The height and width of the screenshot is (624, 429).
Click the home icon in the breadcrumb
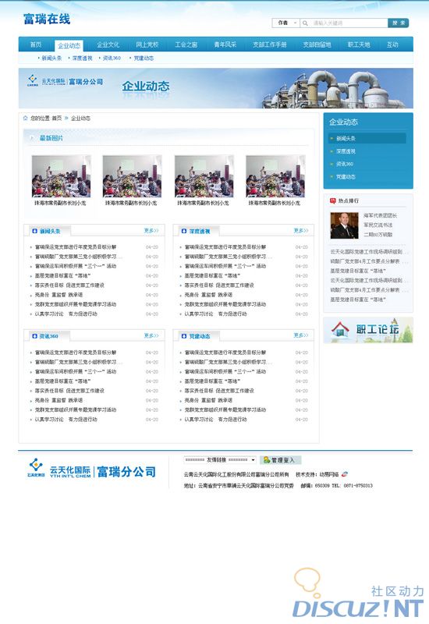click(x=26, y=118)
